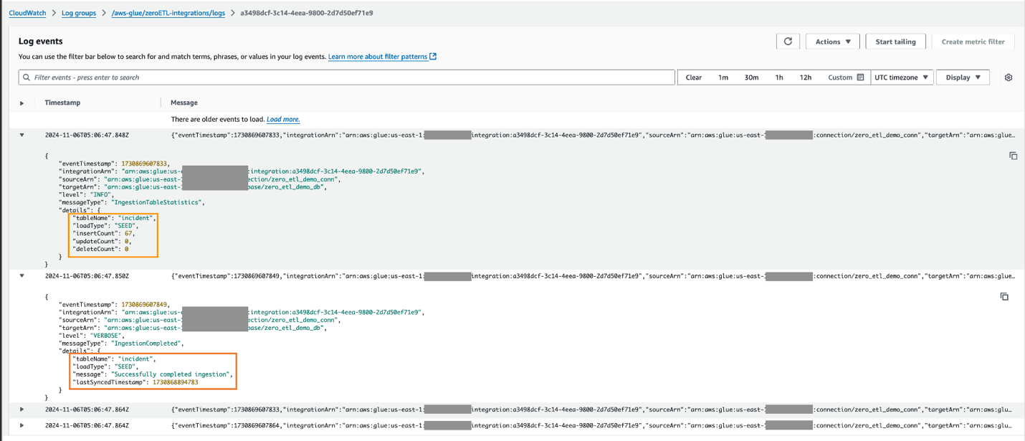Collapse the 05:06:47.848Z log event
The image size is (1025, 441).
pos(22,135)
